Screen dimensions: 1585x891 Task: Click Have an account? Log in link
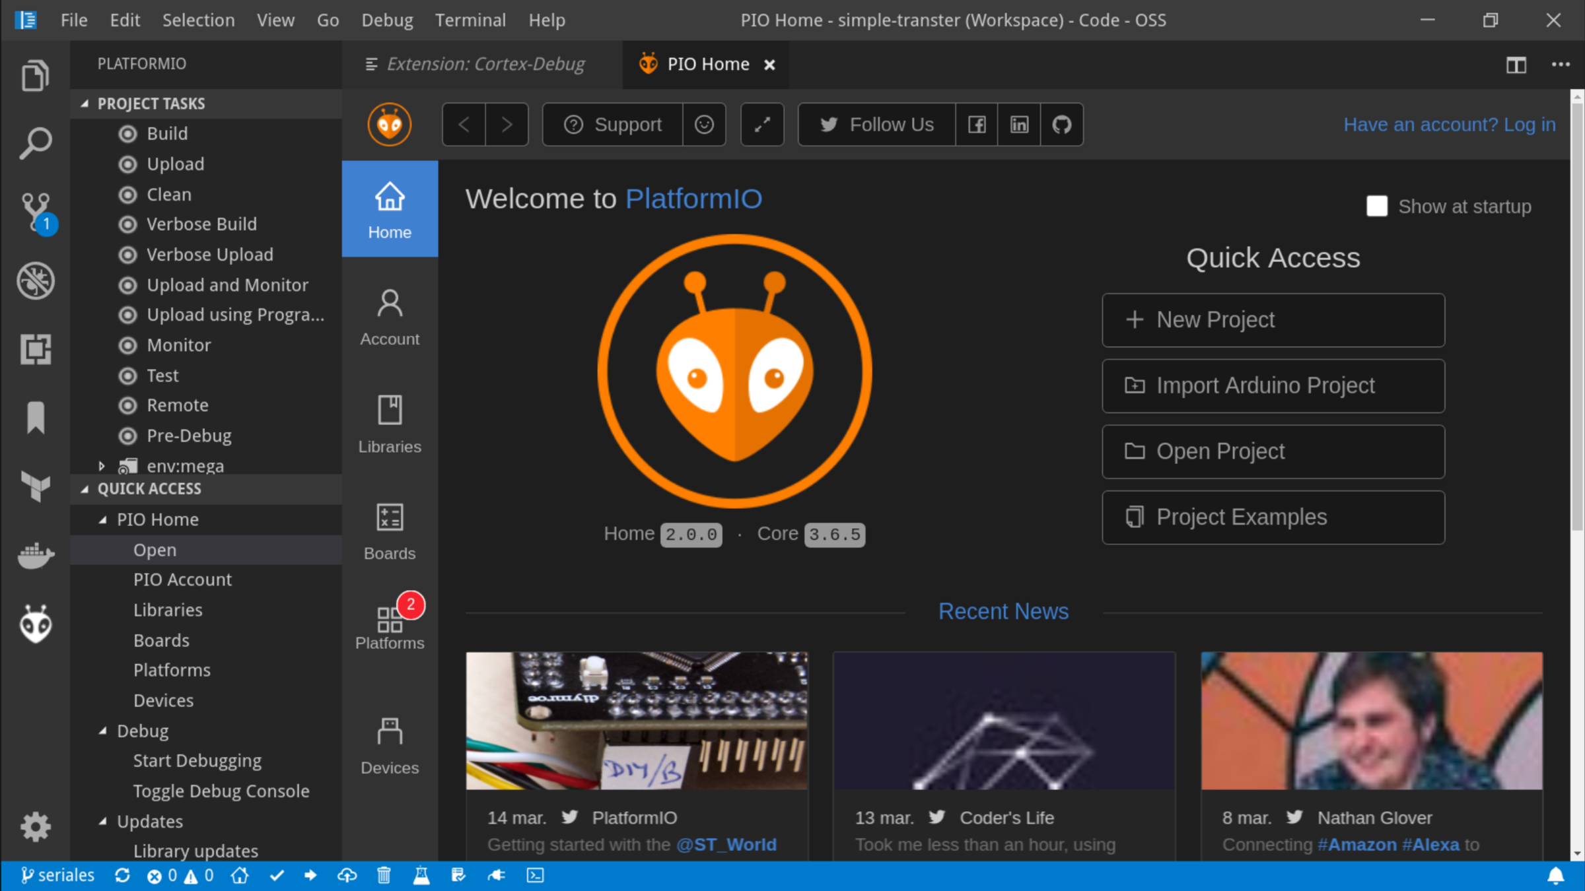(x=1449, y=125)
